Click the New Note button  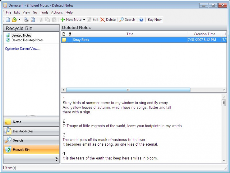71,20
